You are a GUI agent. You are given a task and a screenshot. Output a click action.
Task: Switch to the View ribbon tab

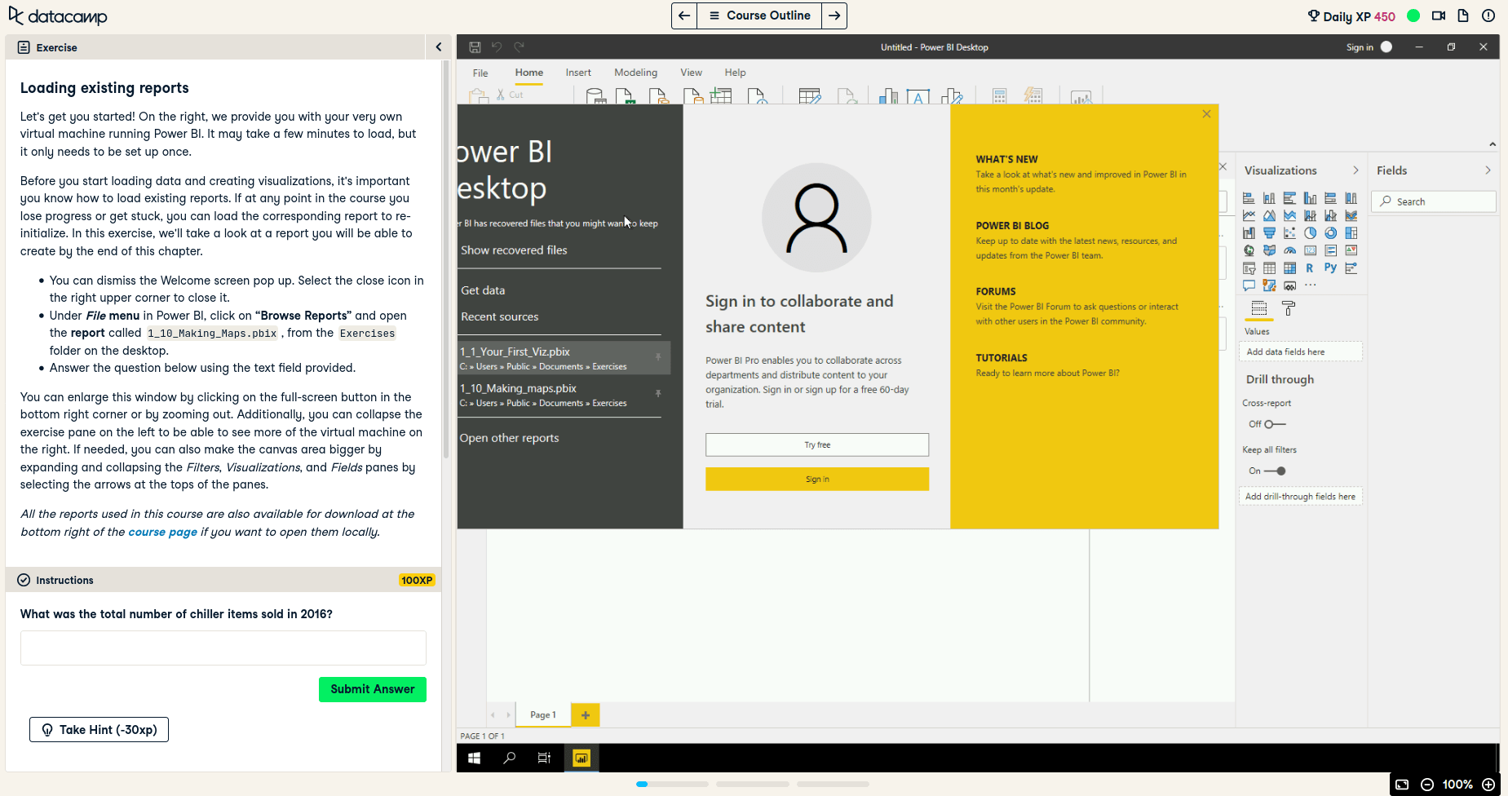691,73
